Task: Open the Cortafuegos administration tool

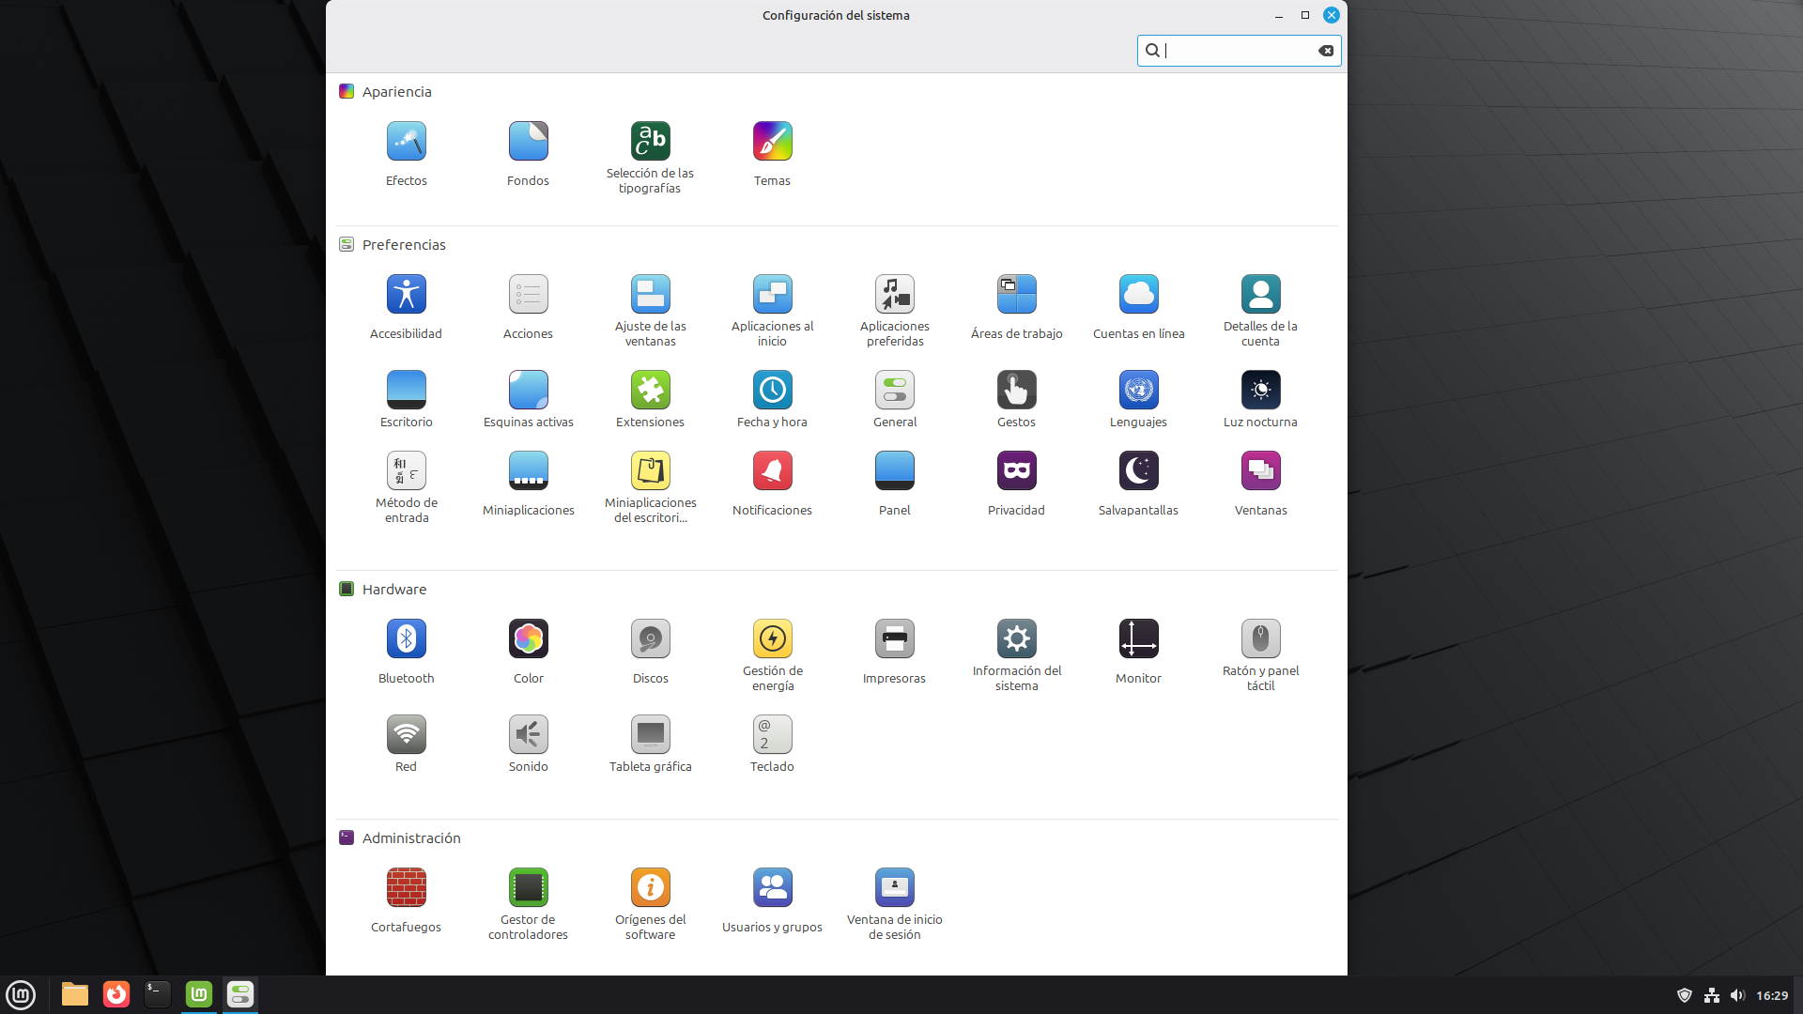Action: tap(406, 888)
